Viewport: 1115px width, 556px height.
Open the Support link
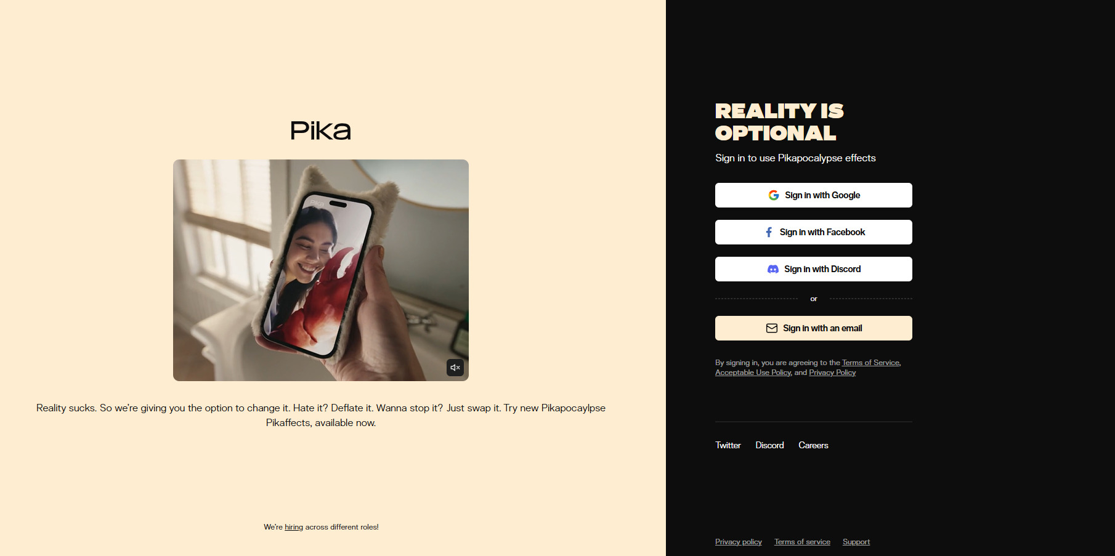(856, 542)
